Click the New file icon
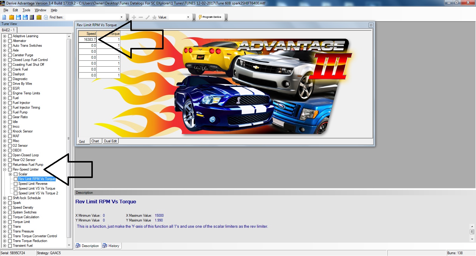Image resolution: width=476 pixels, height=256 pixels. (x=4, y=17)
